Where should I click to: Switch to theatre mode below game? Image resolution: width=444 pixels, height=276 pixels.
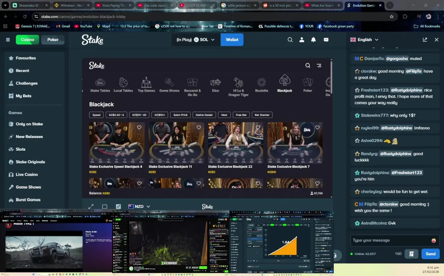[x=104, y=207]
